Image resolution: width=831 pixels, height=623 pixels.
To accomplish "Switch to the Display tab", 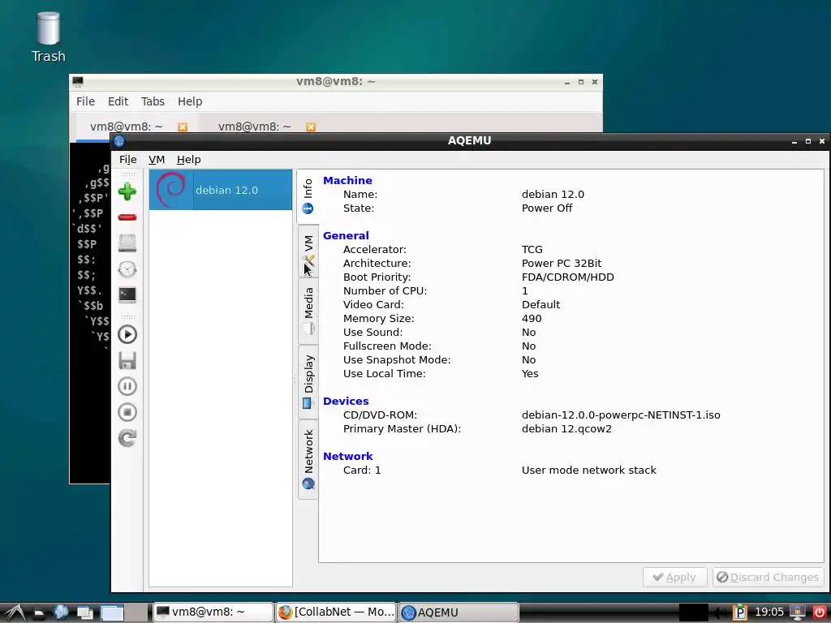I will click(308, 381).
